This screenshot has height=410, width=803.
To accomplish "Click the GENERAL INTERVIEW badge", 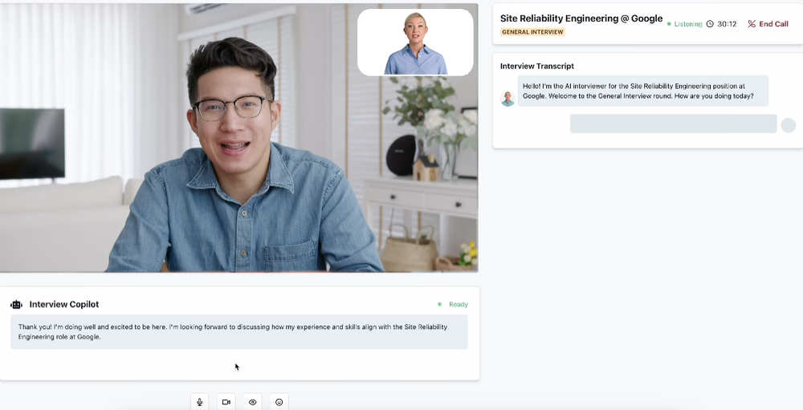I will 532,32.
